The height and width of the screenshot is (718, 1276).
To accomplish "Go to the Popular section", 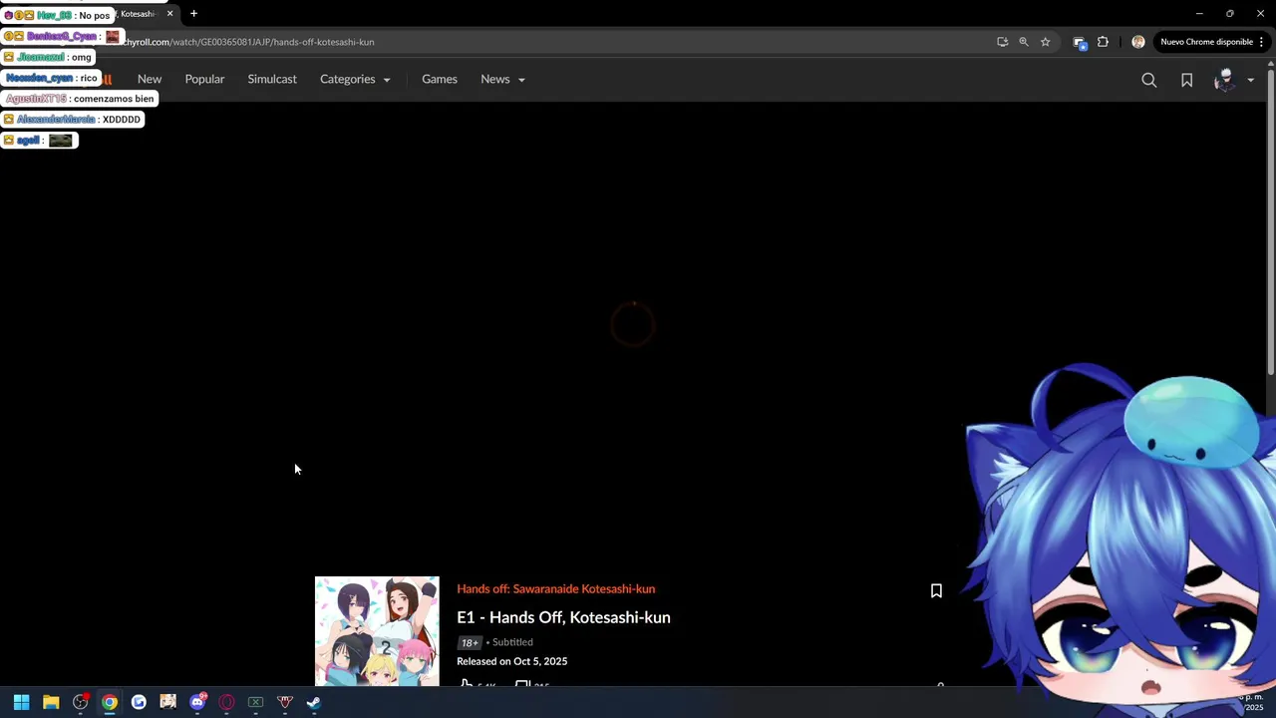I will (x=204, y=79).
